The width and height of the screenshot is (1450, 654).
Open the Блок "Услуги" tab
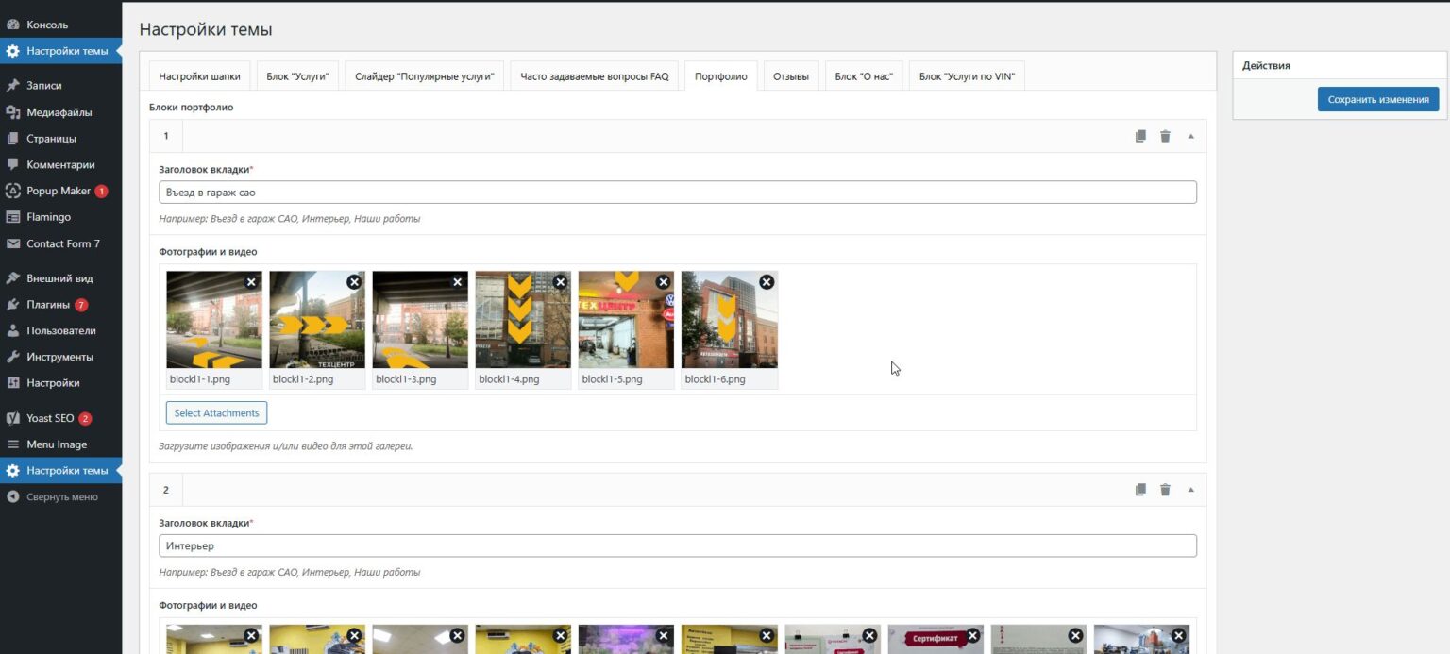(297, 76)
